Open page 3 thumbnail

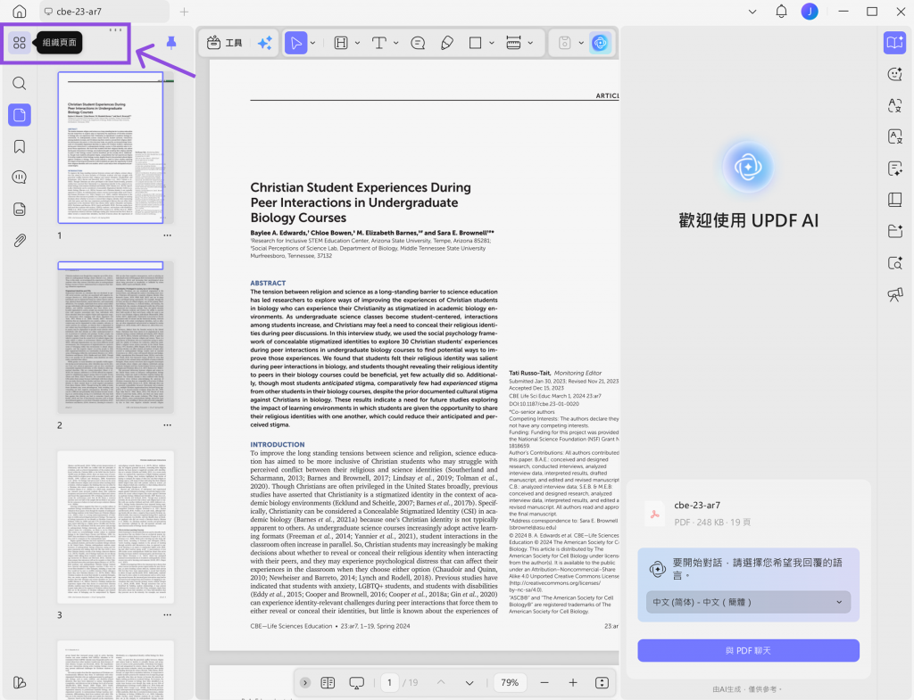pyautogui.click(x=115, y=527)
